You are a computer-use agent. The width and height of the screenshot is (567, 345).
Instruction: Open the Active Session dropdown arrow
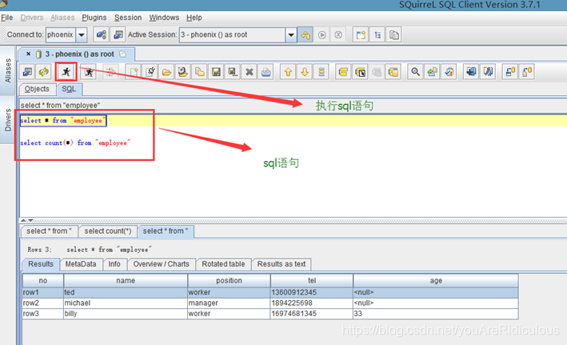coord(291,34)
